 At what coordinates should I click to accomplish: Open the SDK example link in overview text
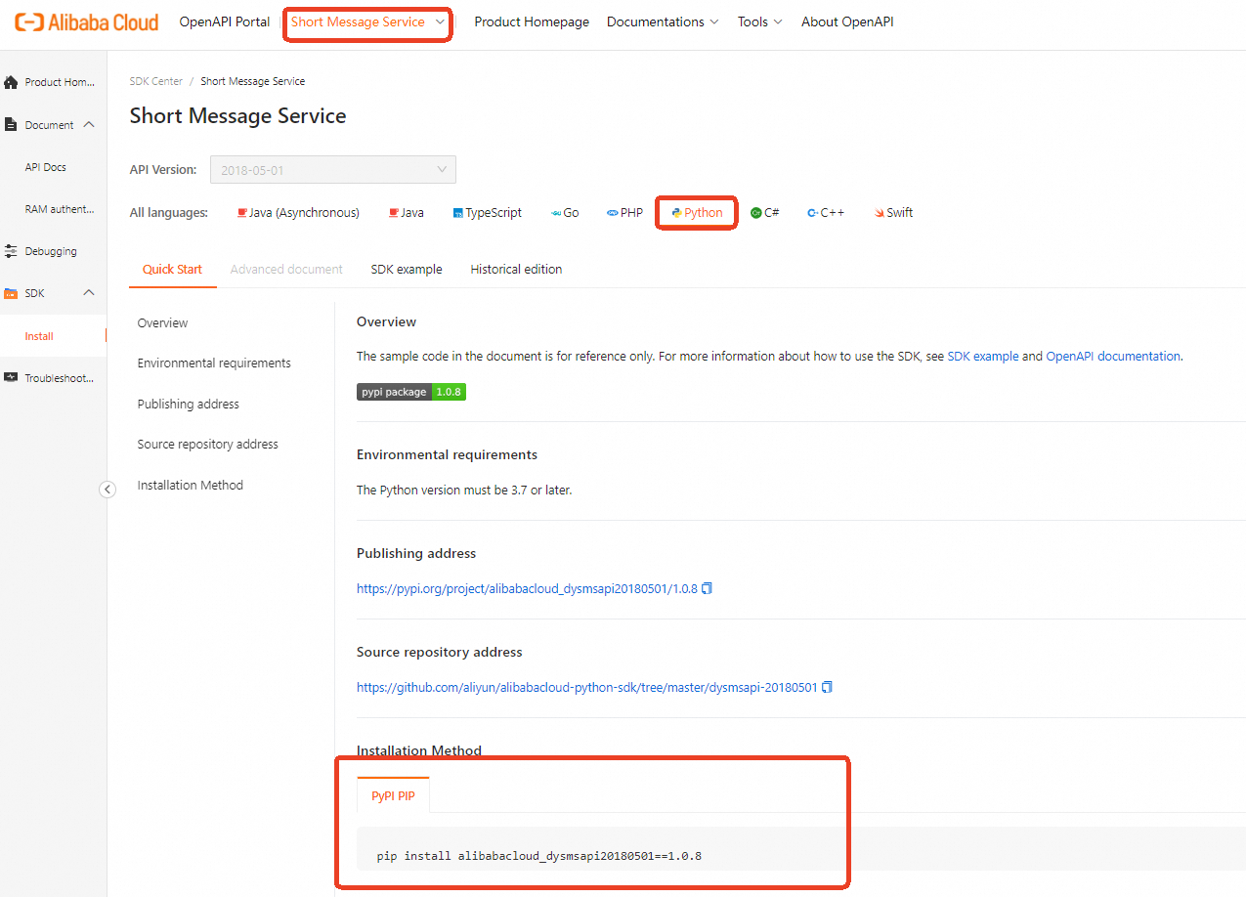click(982, 357)
